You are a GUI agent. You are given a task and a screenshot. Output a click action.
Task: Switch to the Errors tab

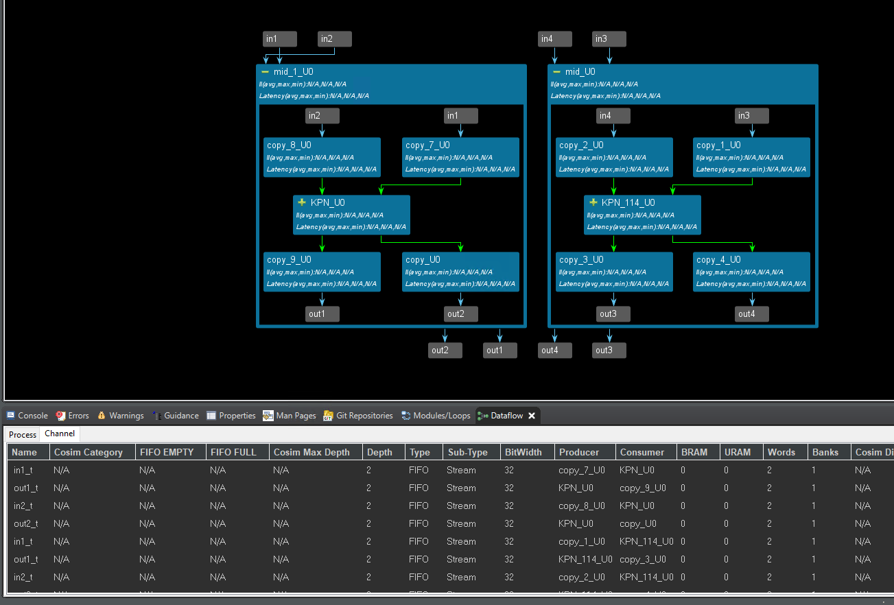pyautogui.click(x=73, y=416)
